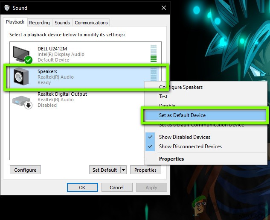Click the DELL U2412M device name

point(52,49)
